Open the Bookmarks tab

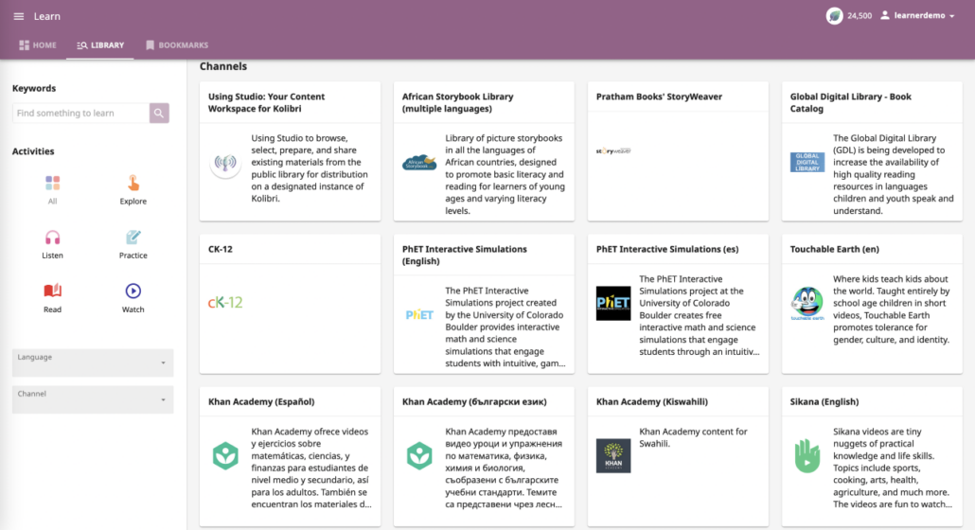pyautogui.click(x=177, y=45)
